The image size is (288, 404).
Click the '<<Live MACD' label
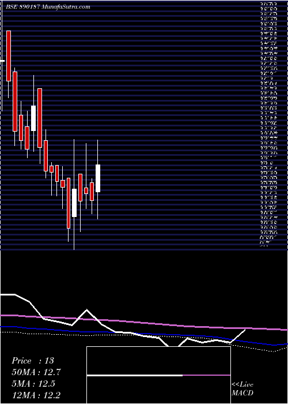point(242,389)
